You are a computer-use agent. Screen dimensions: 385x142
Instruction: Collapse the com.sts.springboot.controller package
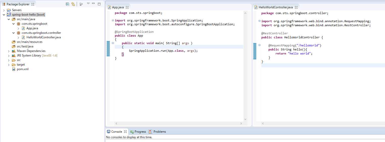pos(13,33)
